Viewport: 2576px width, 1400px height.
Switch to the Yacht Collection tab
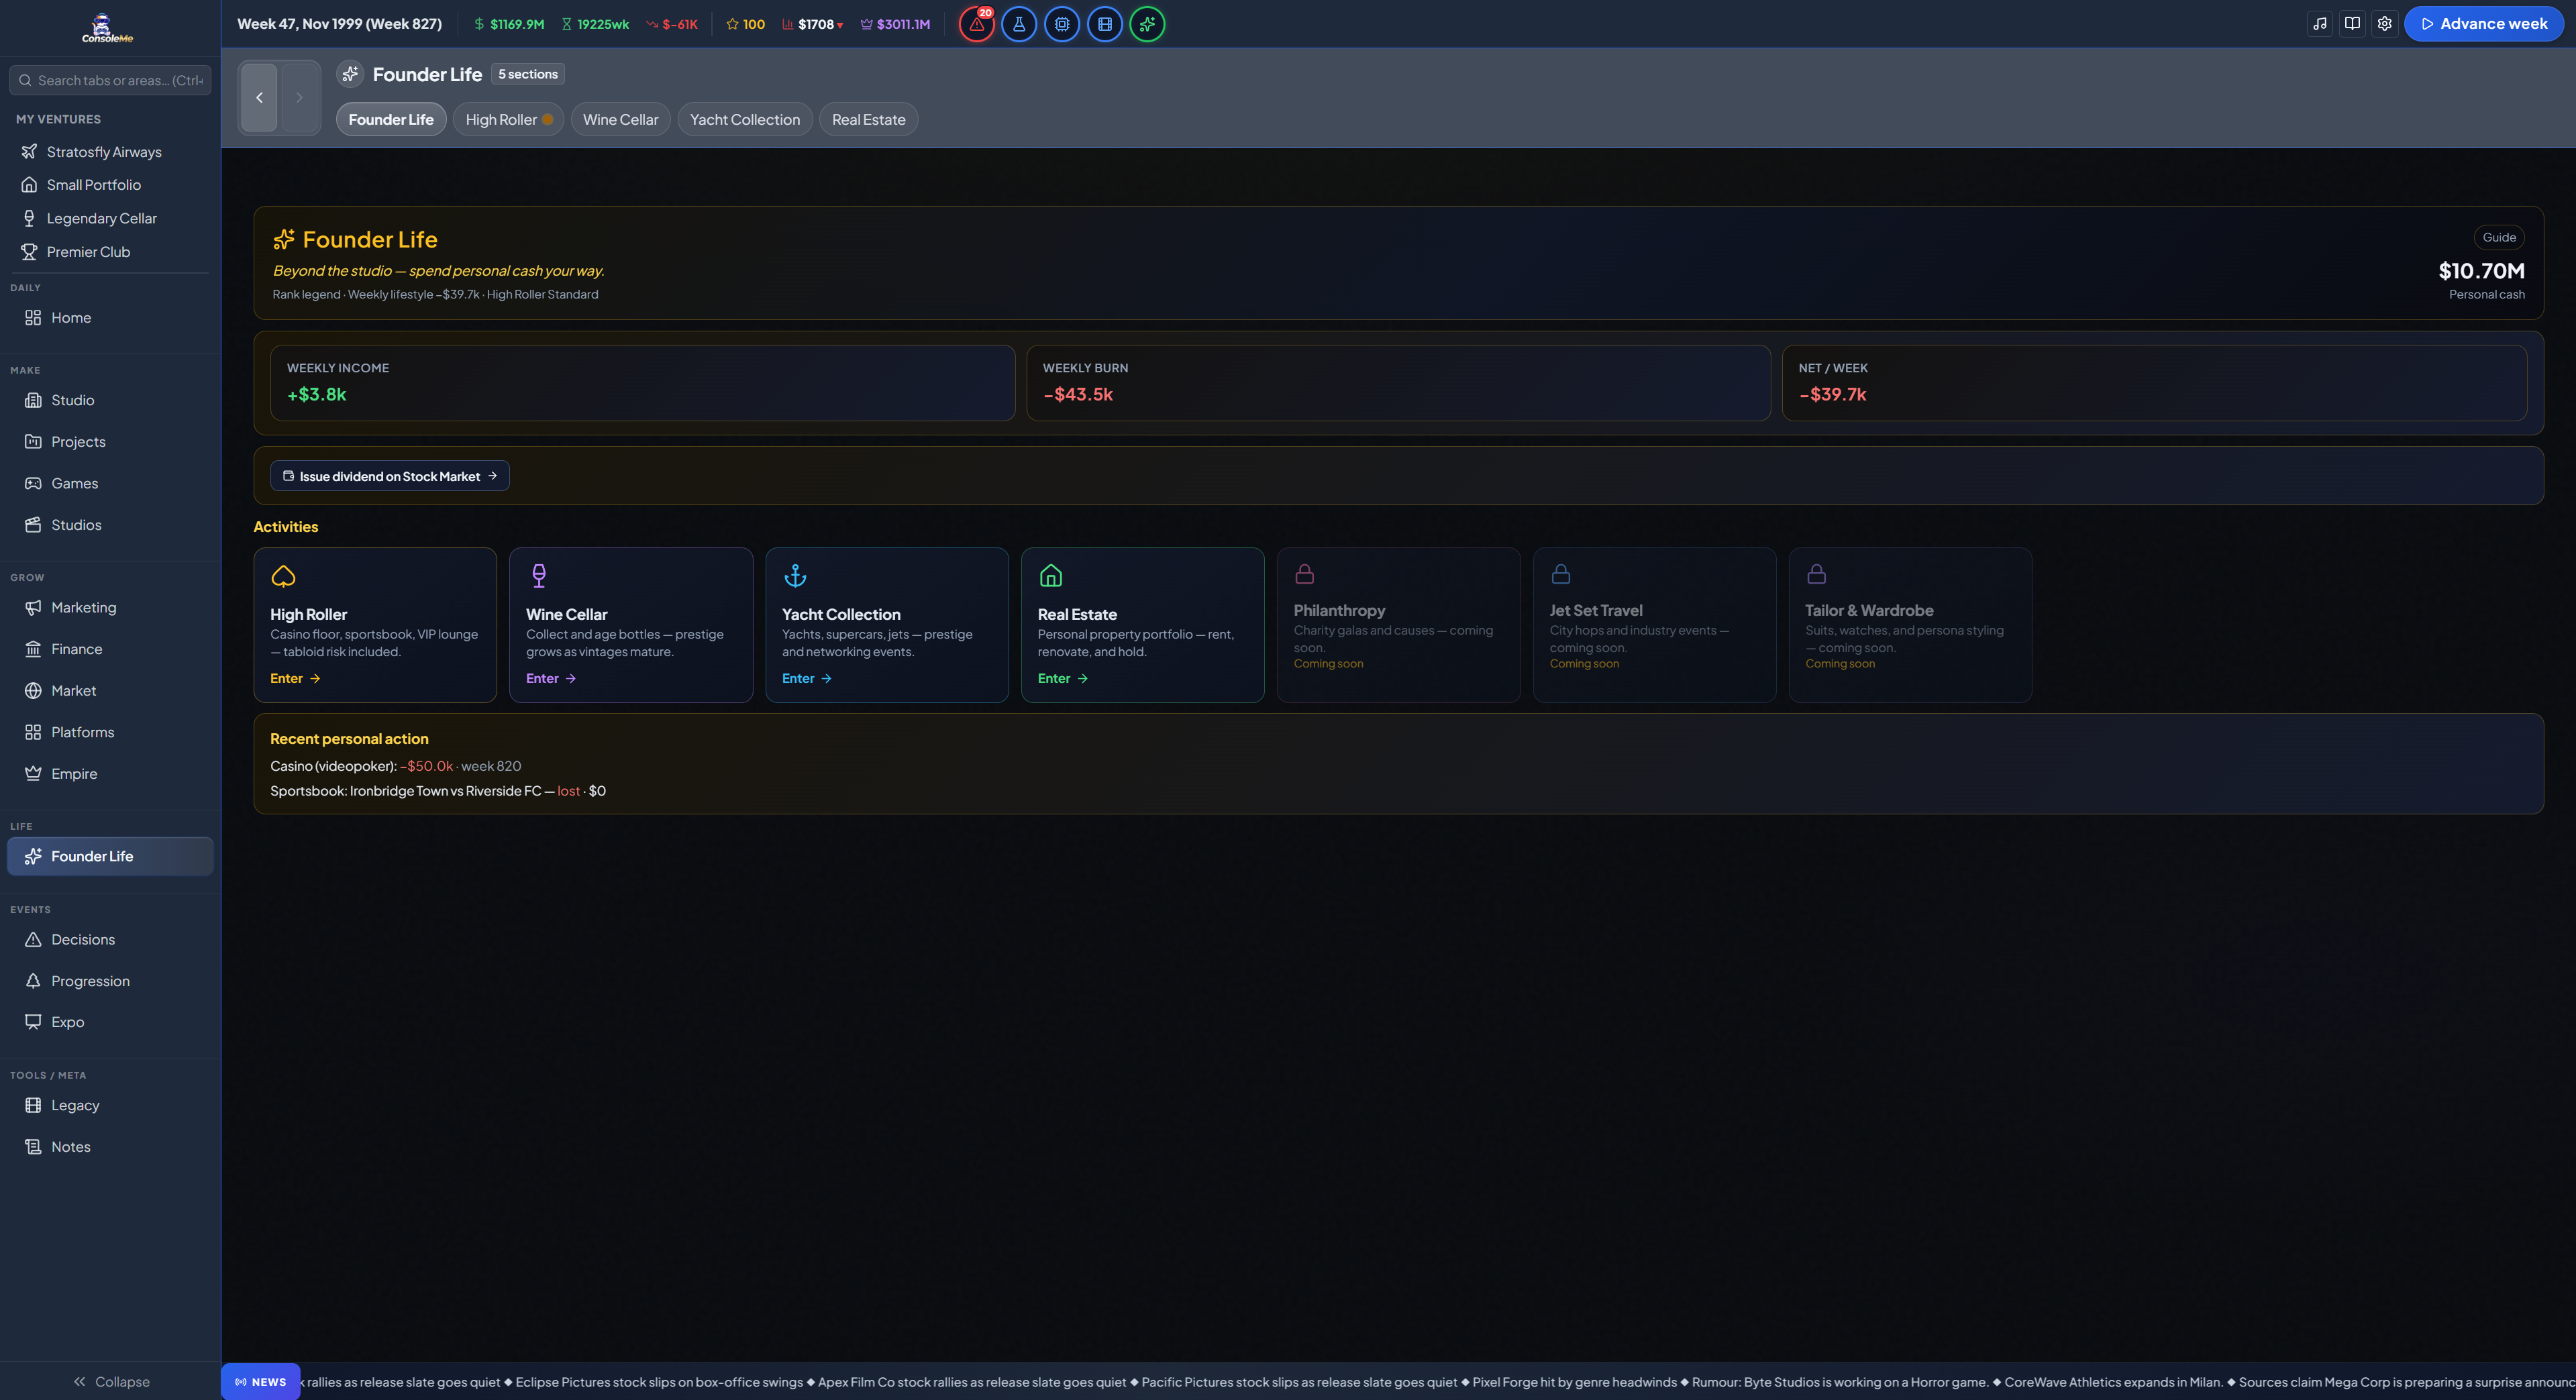point(745,119)
